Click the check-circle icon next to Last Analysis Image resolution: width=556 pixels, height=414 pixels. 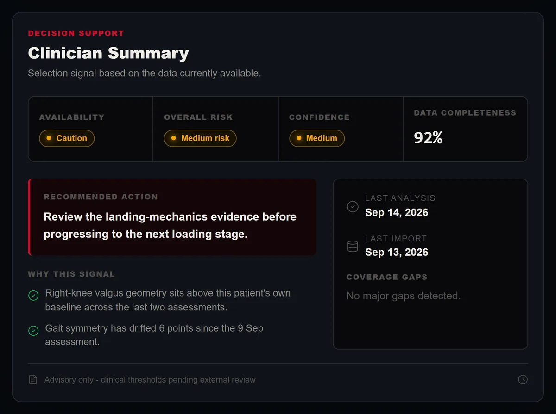point(353,206)
